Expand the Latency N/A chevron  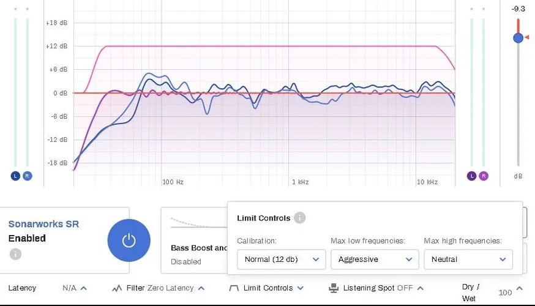point(84,288)
